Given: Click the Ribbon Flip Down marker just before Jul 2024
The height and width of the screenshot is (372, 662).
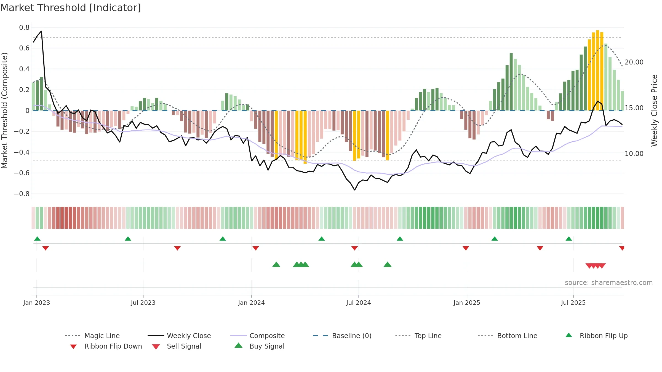Looking at the screenshot, I should point(355,248).
